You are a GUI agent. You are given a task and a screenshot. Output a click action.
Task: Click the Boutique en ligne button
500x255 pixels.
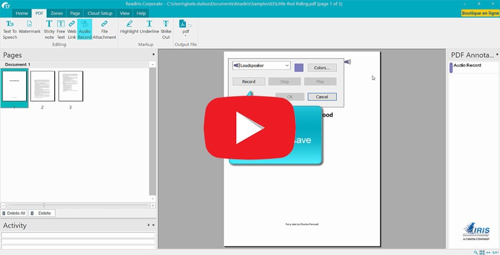click(480, 13)
